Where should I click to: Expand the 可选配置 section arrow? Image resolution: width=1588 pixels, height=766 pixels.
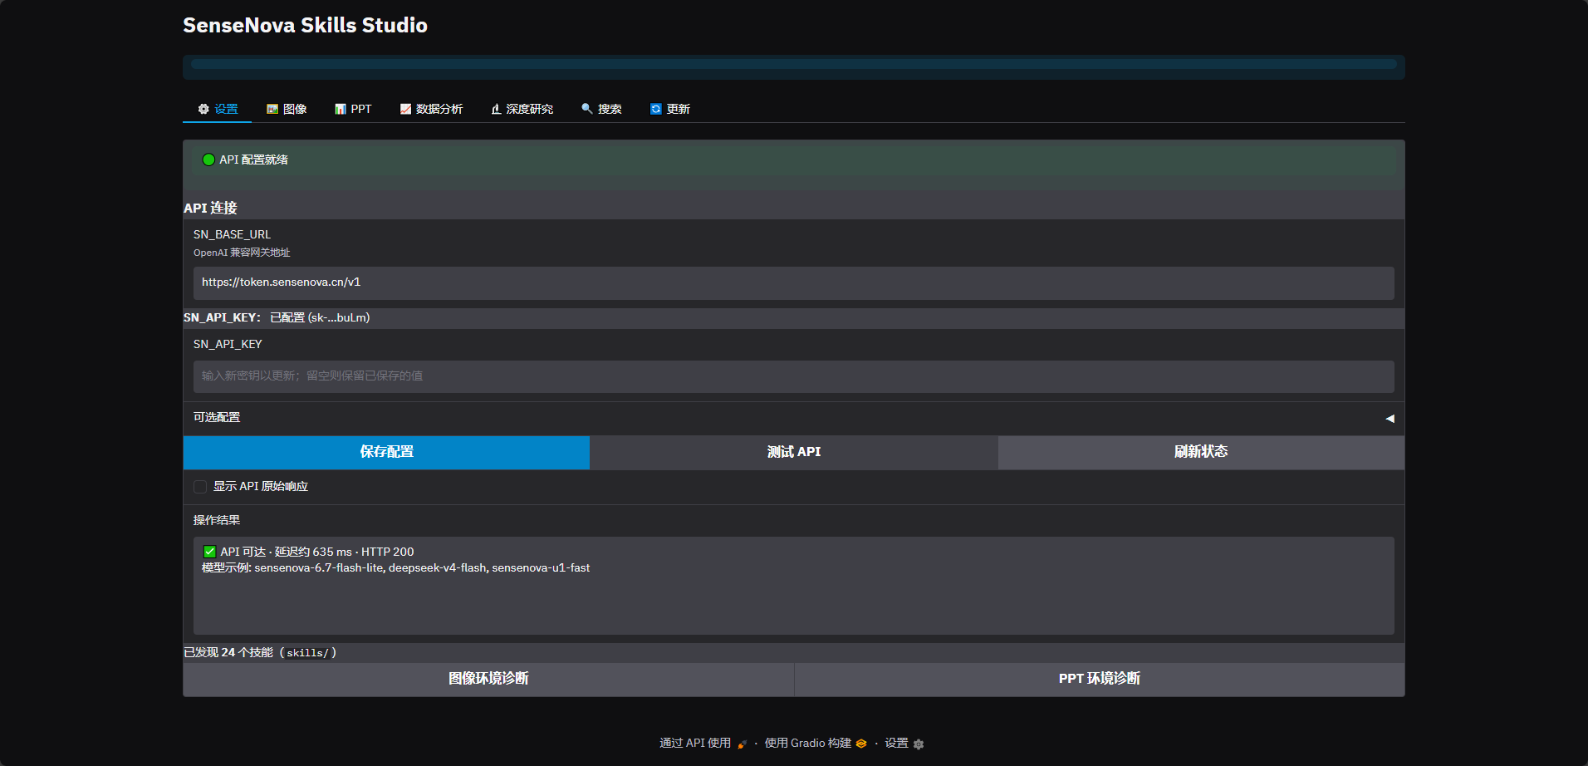(x=1389, y=418)
